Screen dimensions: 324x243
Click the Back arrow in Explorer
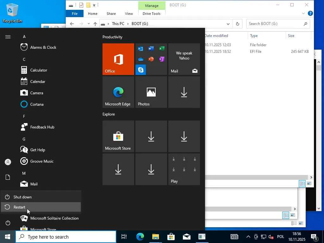pyautogui.click(x=72, y=24)
